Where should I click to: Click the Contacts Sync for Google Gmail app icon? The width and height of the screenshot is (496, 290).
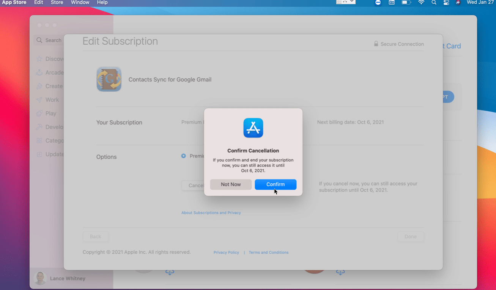[109, 79]
